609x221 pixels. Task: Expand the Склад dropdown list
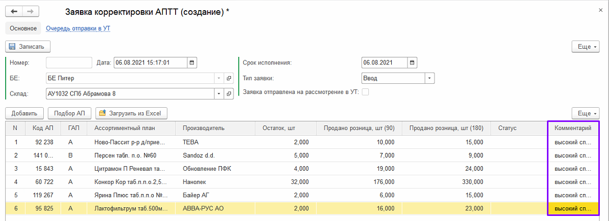point(219,93)
